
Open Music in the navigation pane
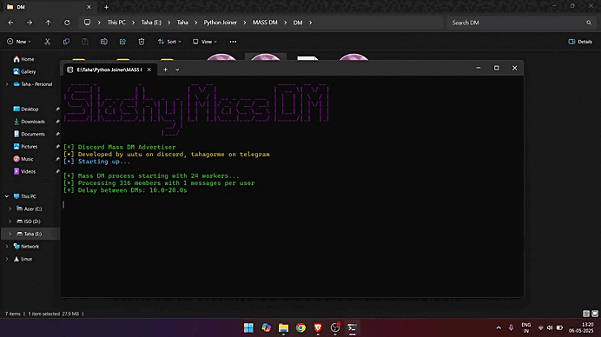coord(23,159)
